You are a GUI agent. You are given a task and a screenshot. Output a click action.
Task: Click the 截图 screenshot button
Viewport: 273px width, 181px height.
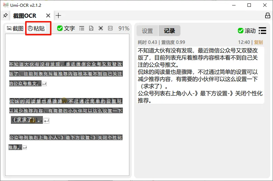pyautogui.click(x=15, y=28)
